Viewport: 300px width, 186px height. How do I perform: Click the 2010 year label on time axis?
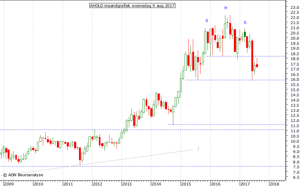(38, 184)
